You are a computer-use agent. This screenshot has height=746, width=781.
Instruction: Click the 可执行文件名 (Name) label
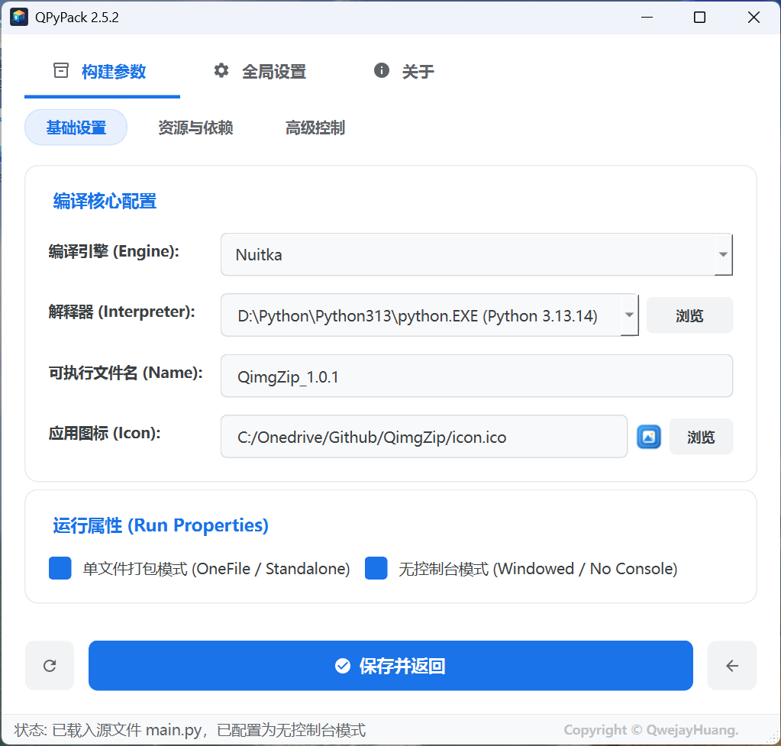click(x=125, y=373)
